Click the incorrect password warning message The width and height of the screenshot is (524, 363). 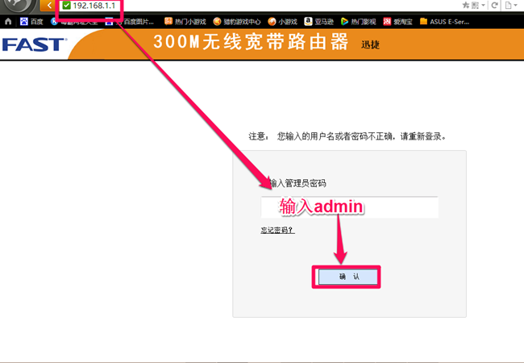point(347,136)
